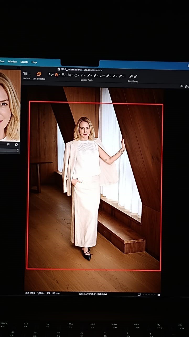Open dropdown arrow beside Loupe tool
This screenshot has height=337, width=189.
click(66, 75)
